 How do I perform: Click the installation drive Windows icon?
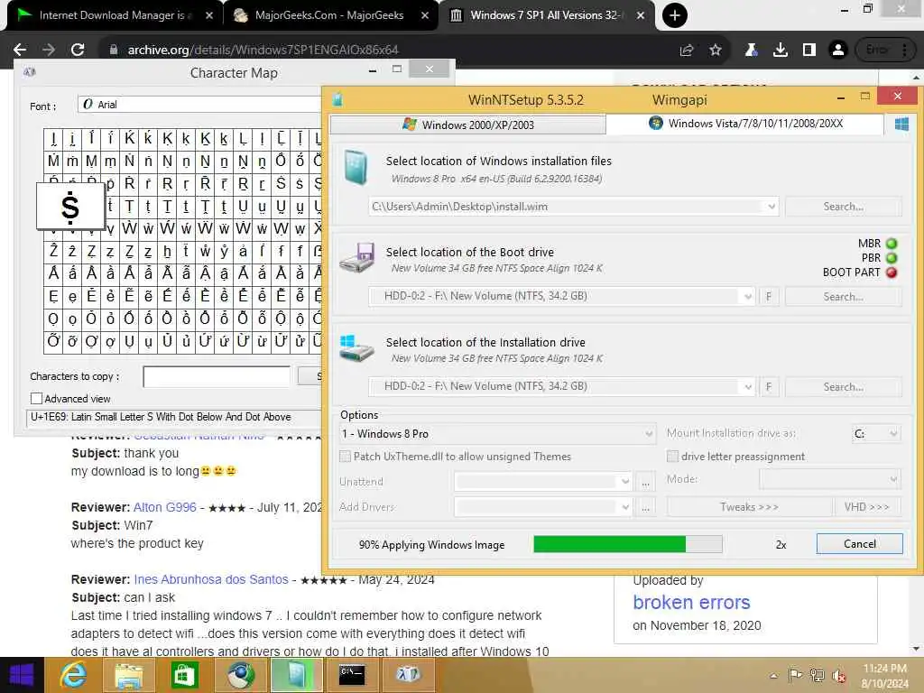(356, 347)
